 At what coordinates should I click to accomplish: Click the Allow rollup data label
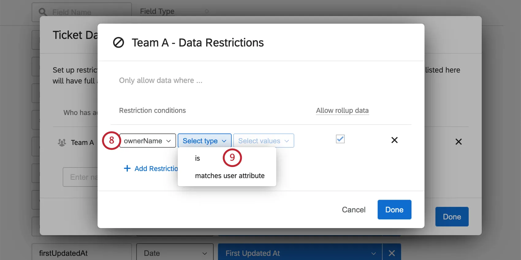342,110
